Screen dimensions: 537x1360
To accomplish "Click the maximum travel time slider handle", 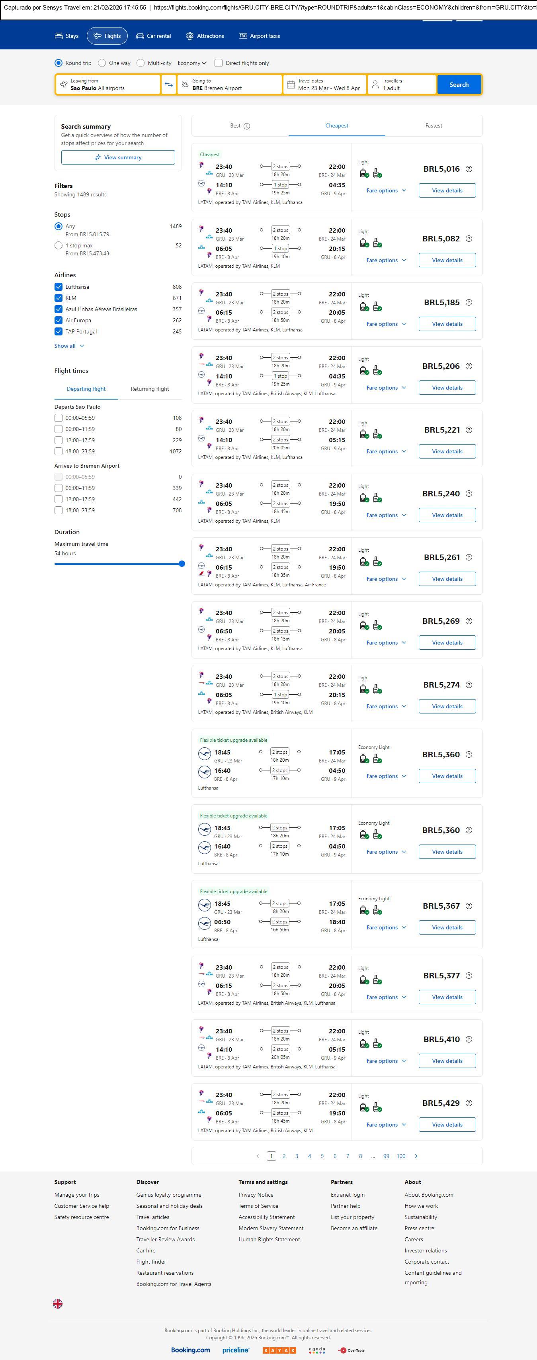I will click(x=182, y=564).
